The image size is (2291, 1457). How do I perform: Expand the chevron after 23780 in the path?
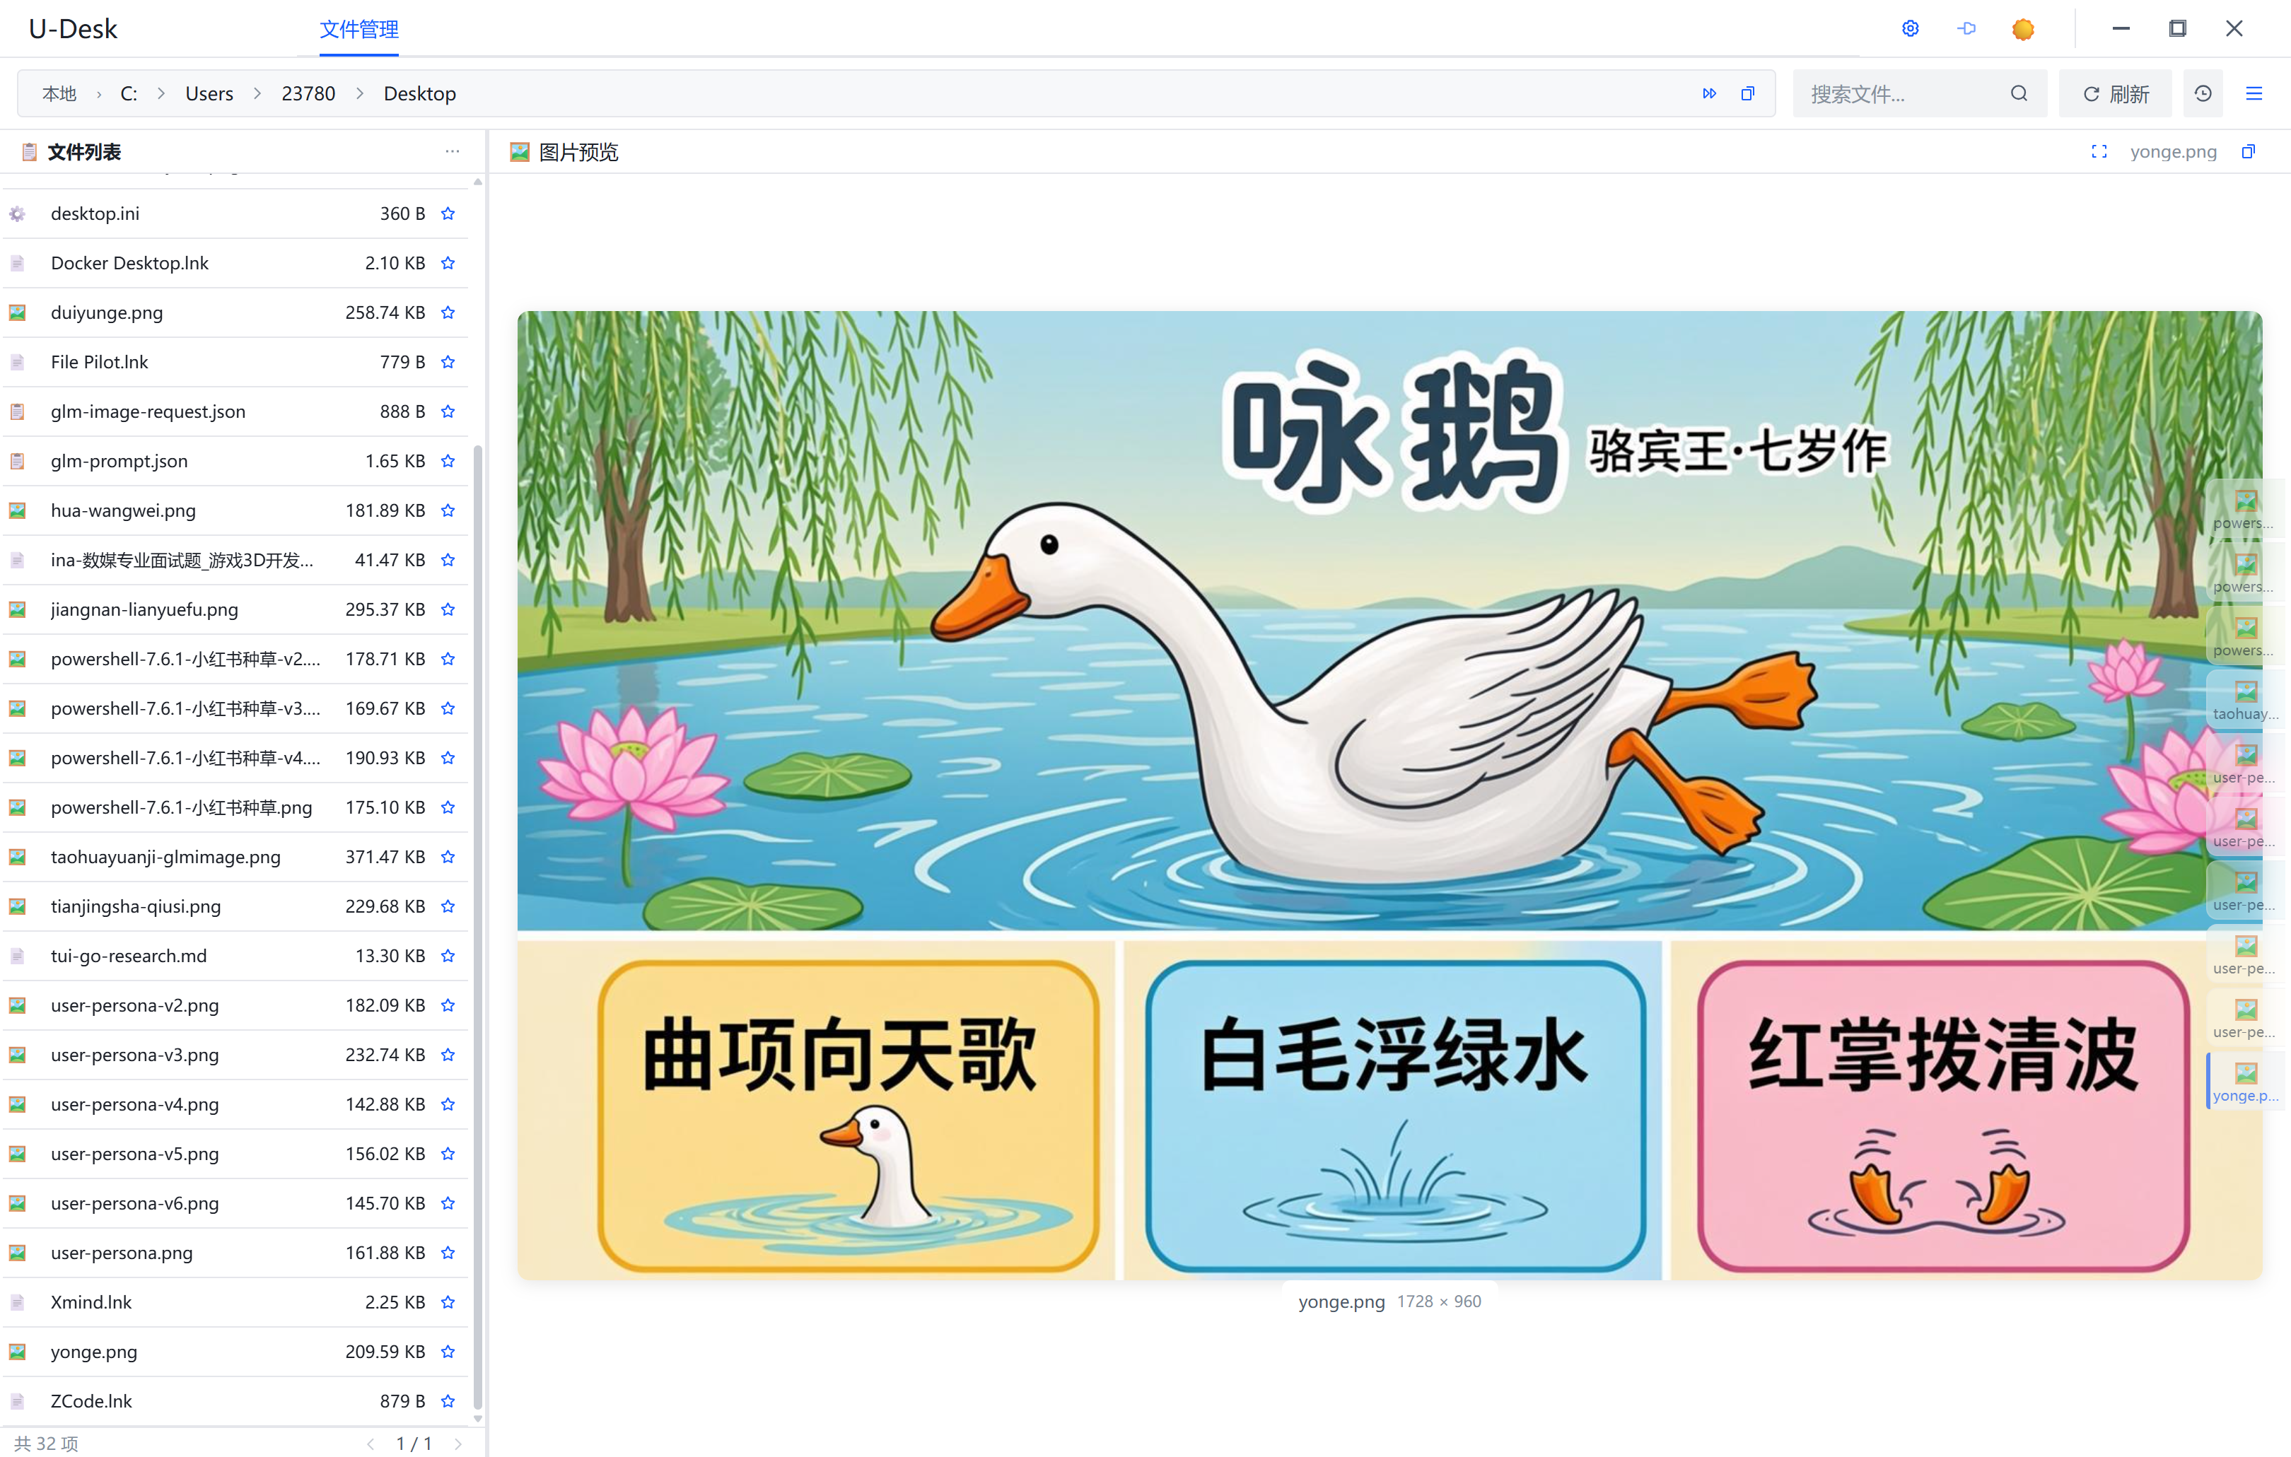click(360, 93)
